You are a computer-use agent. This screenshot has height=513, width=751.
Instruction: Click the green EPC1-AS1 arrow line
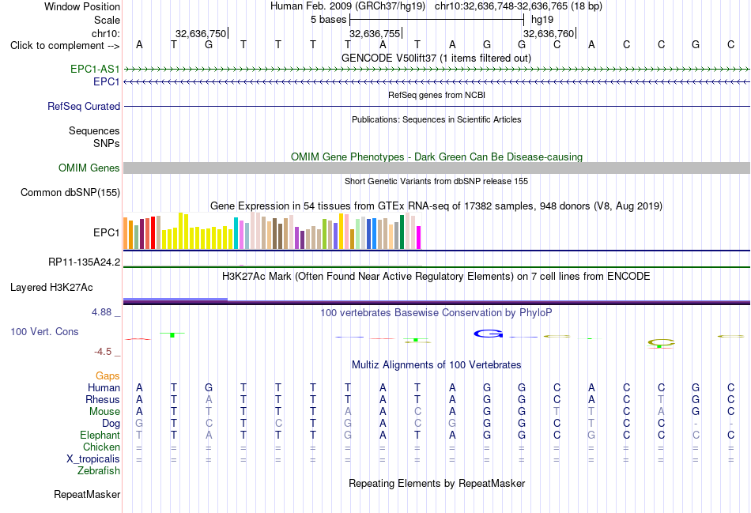[x=436, y=70]
